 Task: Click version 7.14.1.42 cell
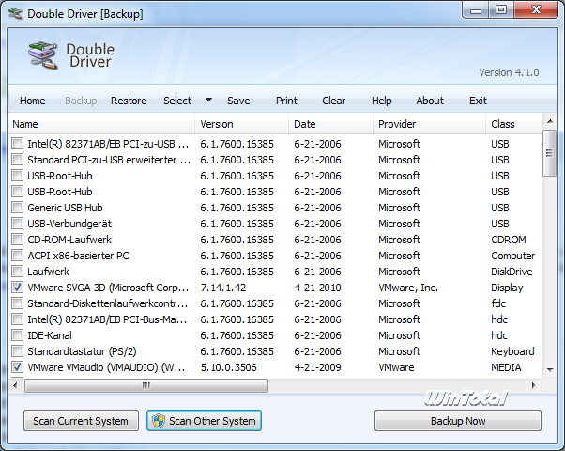point(223,288)
